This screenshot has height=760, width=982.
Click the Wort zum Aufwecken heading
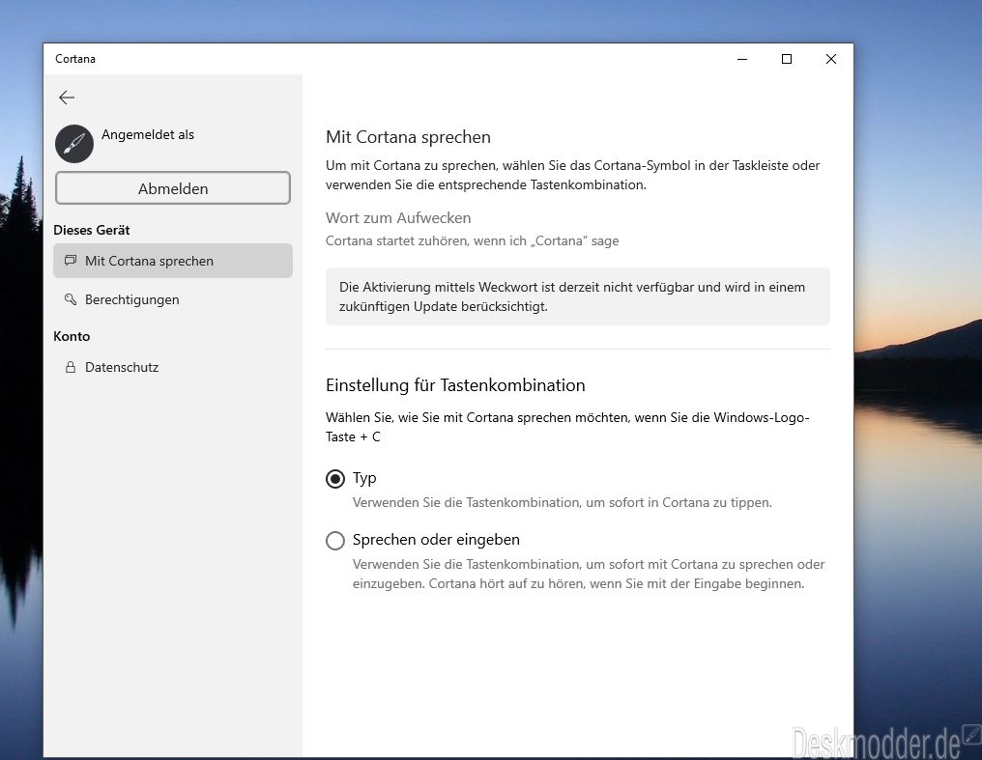coord(398,217)
